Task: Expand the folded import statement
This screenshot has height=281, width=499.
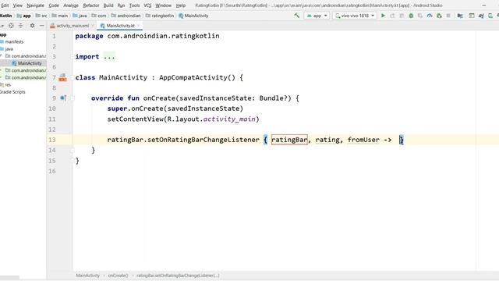Action: click(x=109, y=57)
